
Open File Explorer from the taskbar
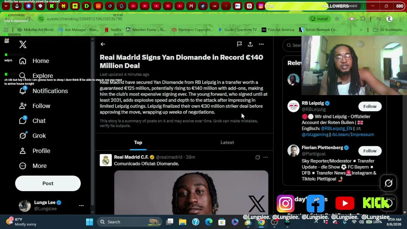coord(183,222)
